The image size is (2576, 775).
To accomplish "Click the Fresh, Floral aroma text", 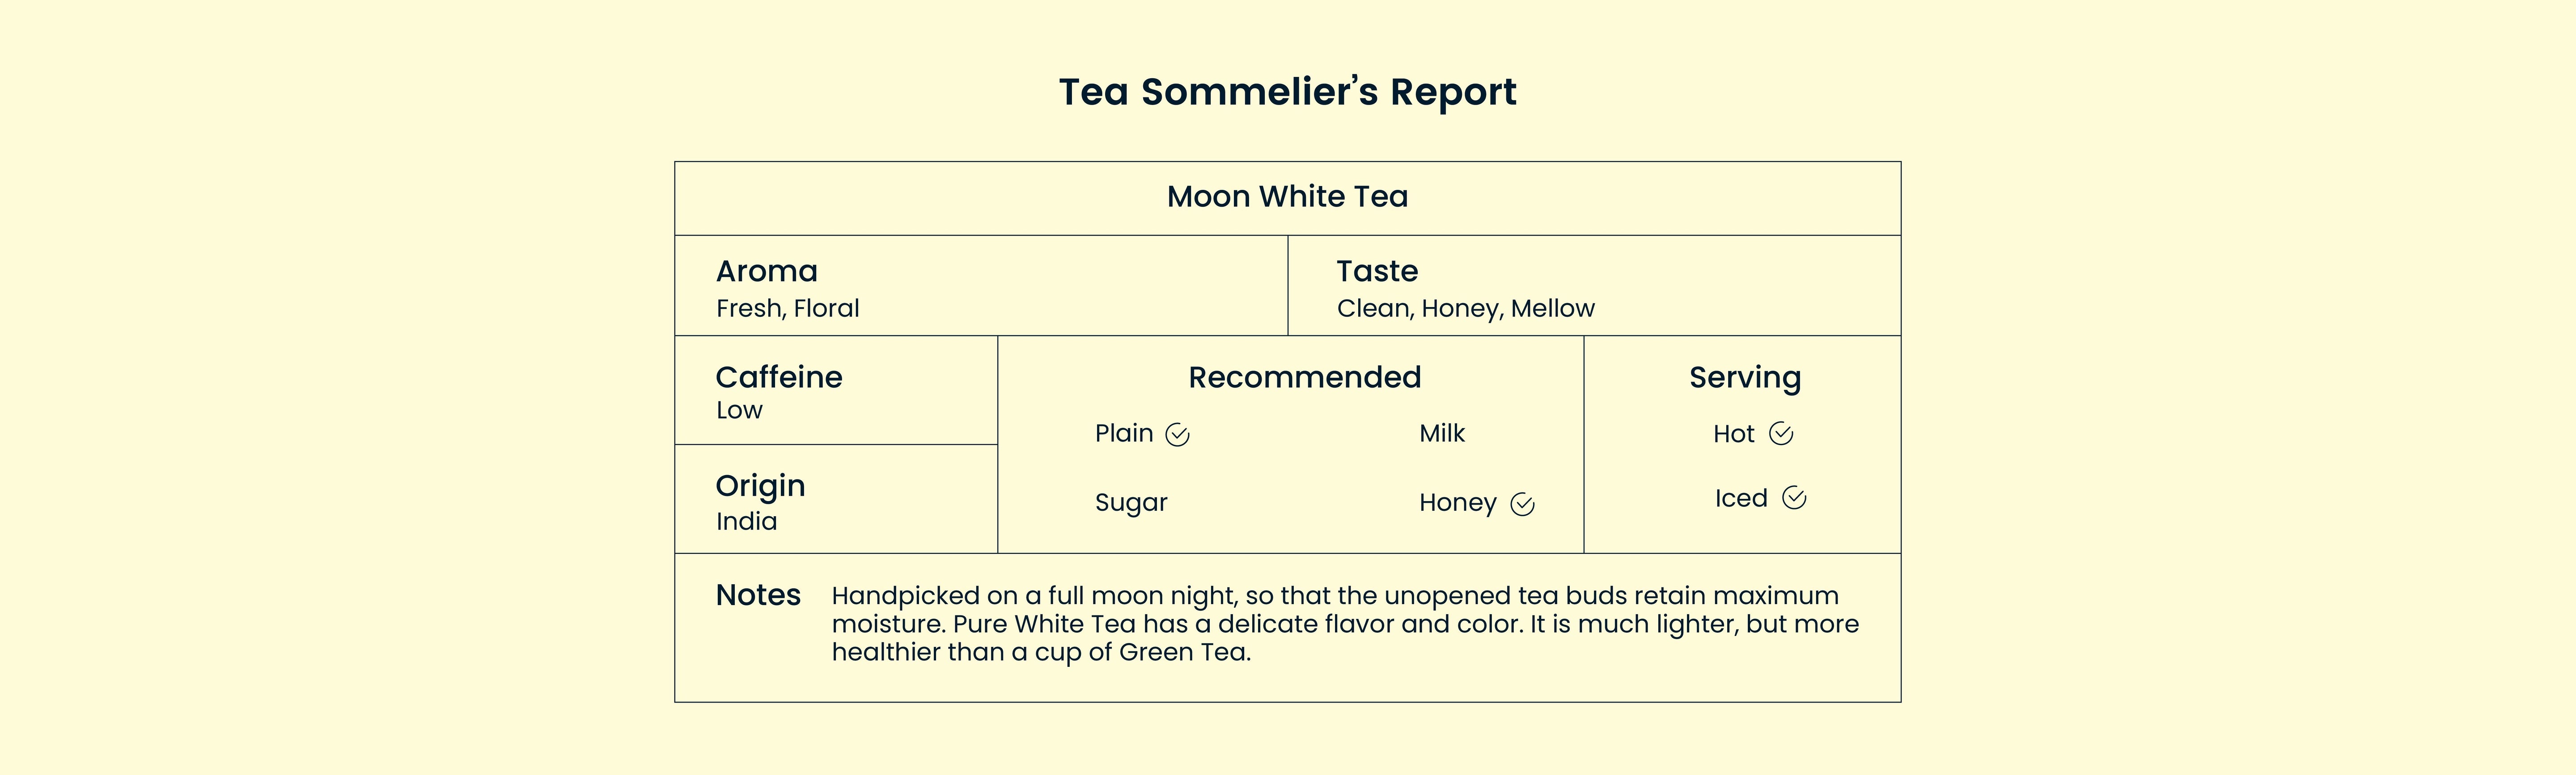I will pyautogui.click(x=787, y=308).
